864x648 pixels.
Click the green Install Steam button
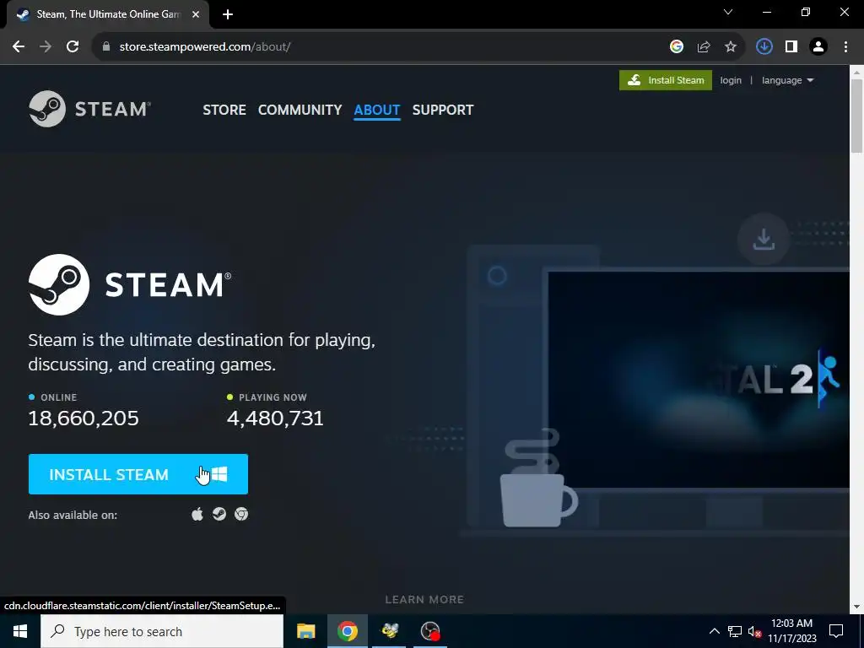[x=666, y=80]
